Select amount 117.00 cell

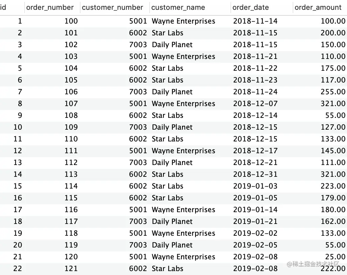pos(333,80)
